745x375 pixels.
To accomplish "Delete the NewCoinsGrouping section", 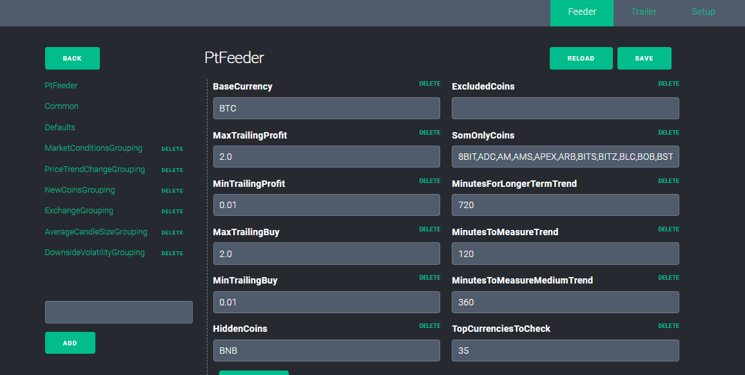I will (x=173, y=191).
